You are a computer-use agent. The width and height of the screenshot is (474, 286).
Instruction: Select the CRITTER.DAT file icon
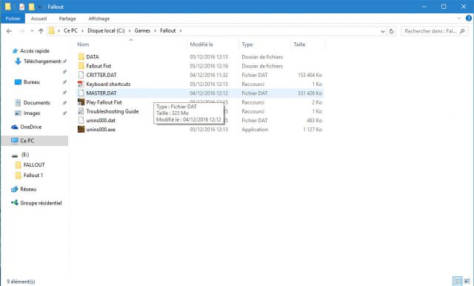coord(81,75)
